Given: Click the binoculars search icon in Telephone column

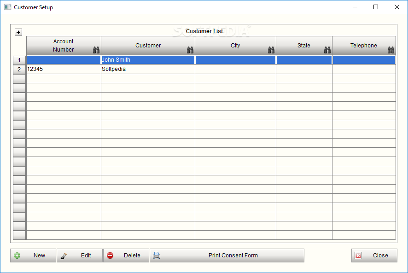Looking at the screenshot, I should click(391, 50).
